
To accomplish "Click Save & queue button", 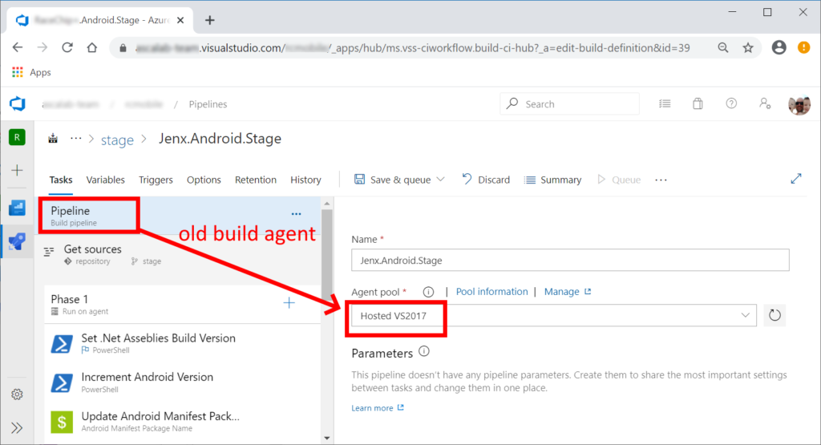I will pyautogui.click(x=393, y=180).
